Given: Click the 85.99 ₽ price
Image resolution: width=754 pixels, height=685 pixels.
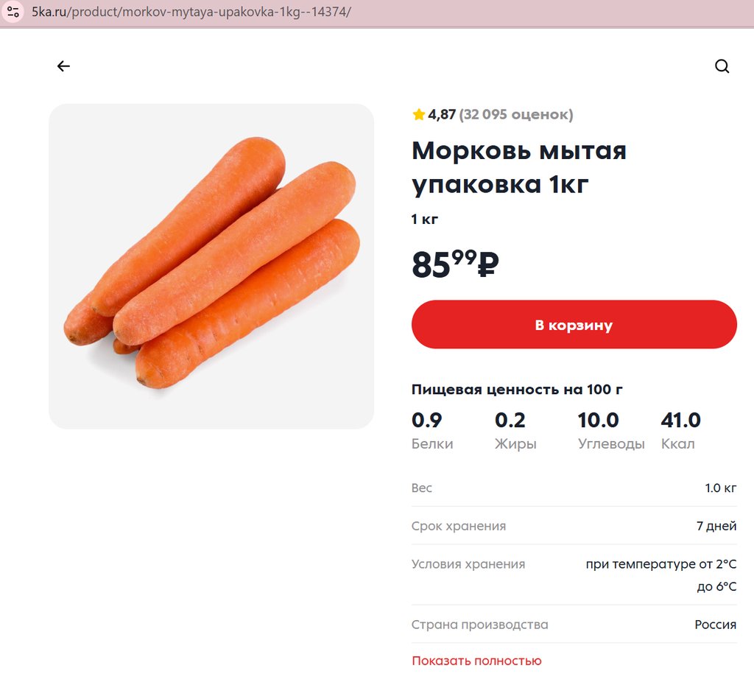Looking at the screenshot, I should (x=455, y=264).
